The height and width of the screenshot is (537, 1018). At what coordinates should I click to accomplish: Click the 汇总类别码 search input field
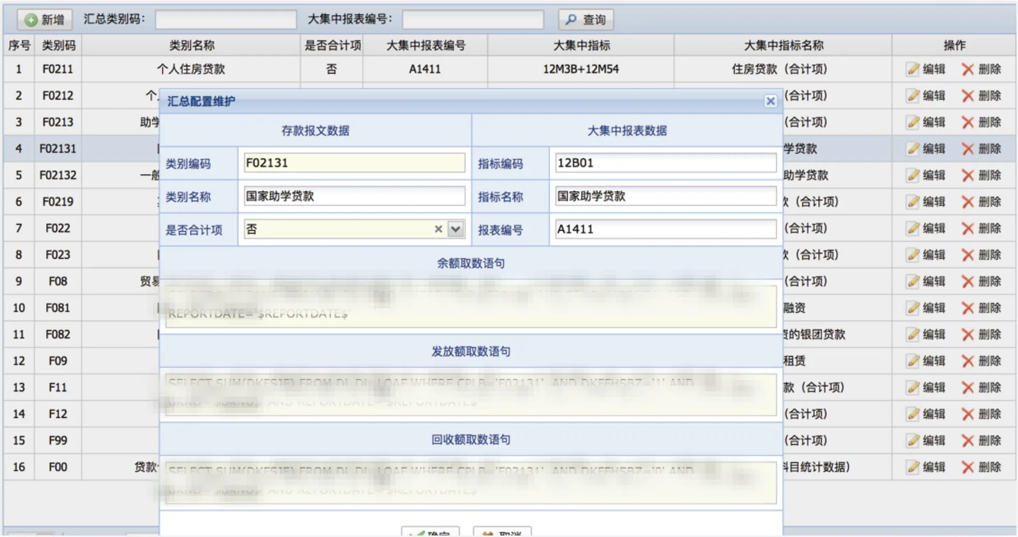coord(225,20)
